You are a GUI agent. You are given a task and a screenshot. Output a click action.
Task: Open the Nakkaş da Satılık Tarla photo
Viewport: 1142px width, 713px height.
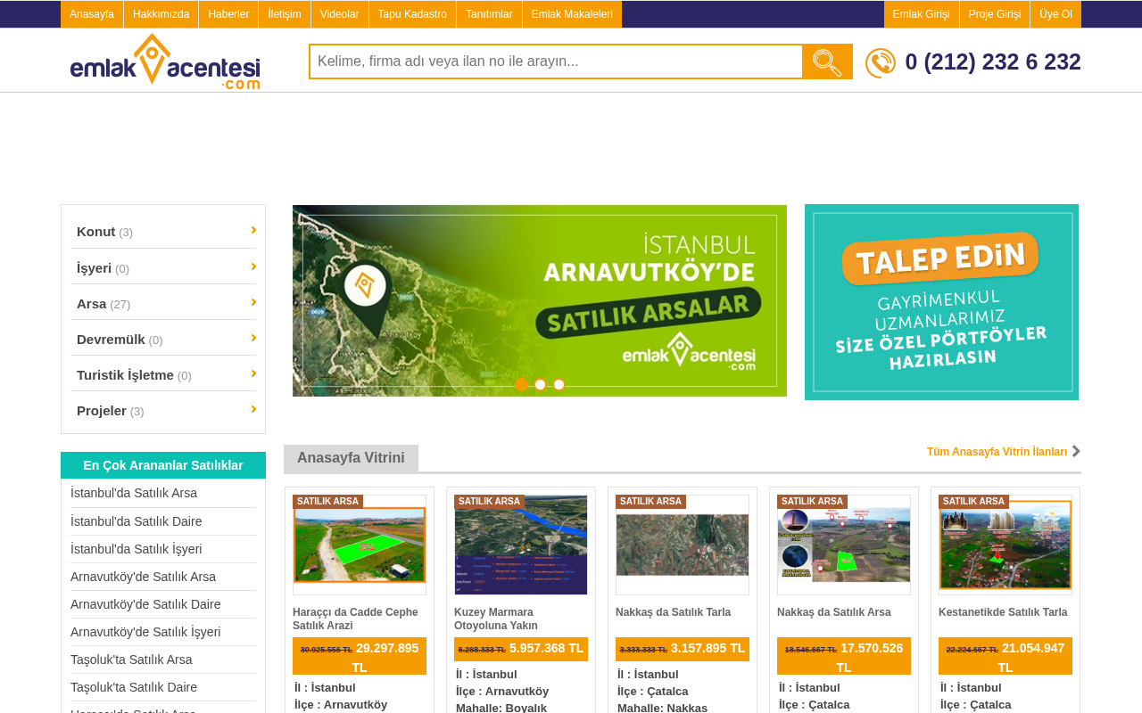683,545
